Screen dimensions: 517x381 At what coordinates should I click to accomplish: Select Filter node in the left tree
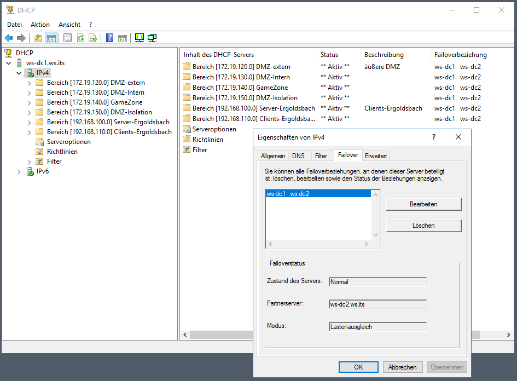[54, 161]
